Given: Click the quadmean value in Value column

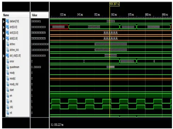Looking at the screenshot, I should coord(36,67).
